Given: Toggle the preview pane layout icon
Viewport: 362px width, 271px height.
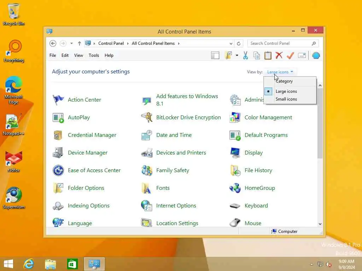Looking at the screenshot, I should tap(215, 55).
